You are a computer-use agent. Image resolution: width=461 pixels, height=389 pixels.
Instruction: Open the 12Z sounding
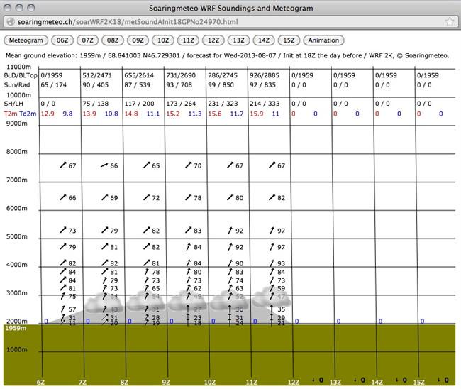point(213,40)
